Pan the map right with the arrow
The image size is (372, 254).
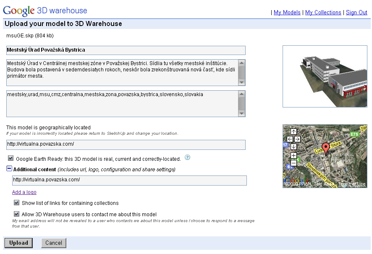pos(297,139)
